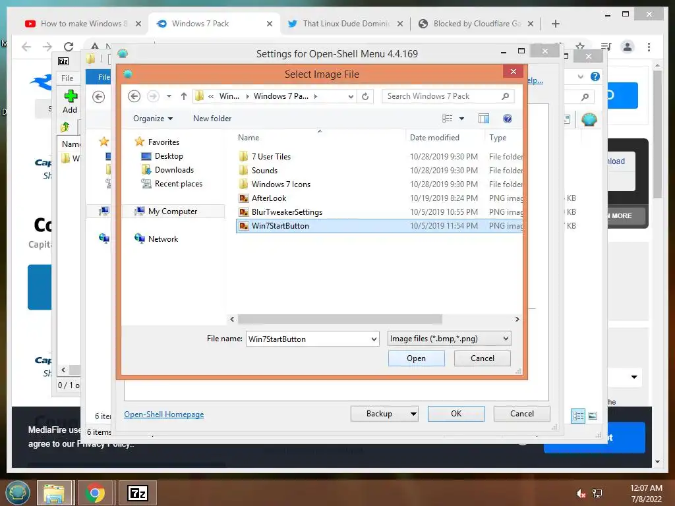Click OK in the Open-Shell settings window
This screenshot has width=675, height=506.
tap(456, 414)
